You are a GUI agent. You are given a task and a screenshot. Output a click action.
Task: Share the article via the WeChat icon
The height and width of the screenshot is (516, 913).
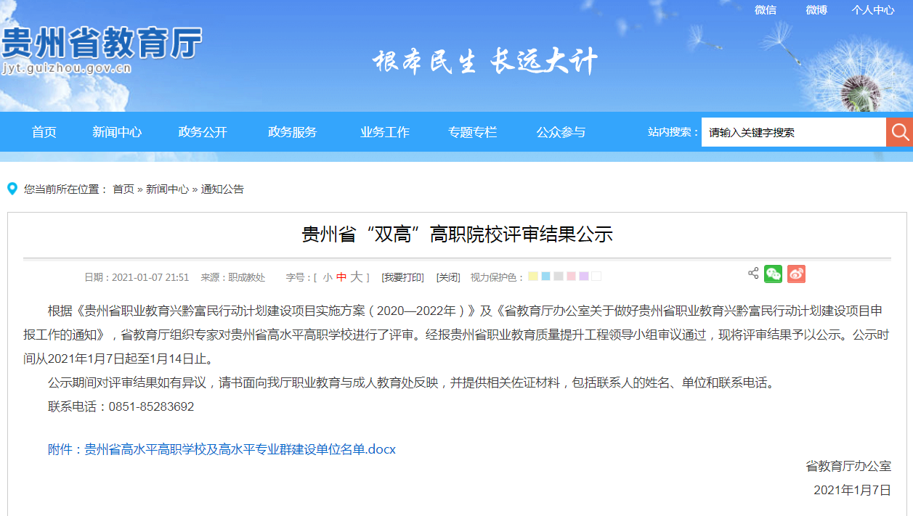point(774,275)
